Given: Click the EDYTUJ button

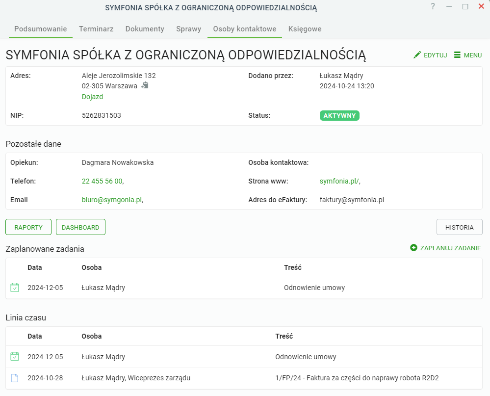Looking at the screenshot, I should point(430,55).
